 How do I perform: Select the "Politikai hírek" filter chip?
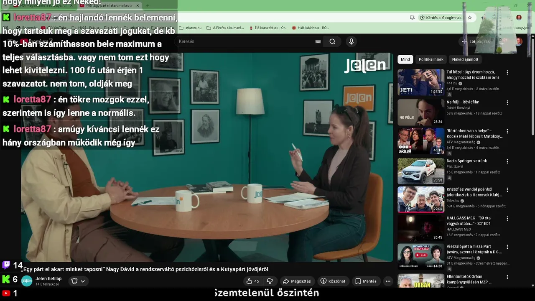431,59
